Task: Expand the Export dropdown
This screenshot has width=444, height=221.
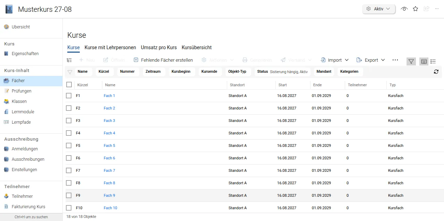Action: click(x=371, y=60)
